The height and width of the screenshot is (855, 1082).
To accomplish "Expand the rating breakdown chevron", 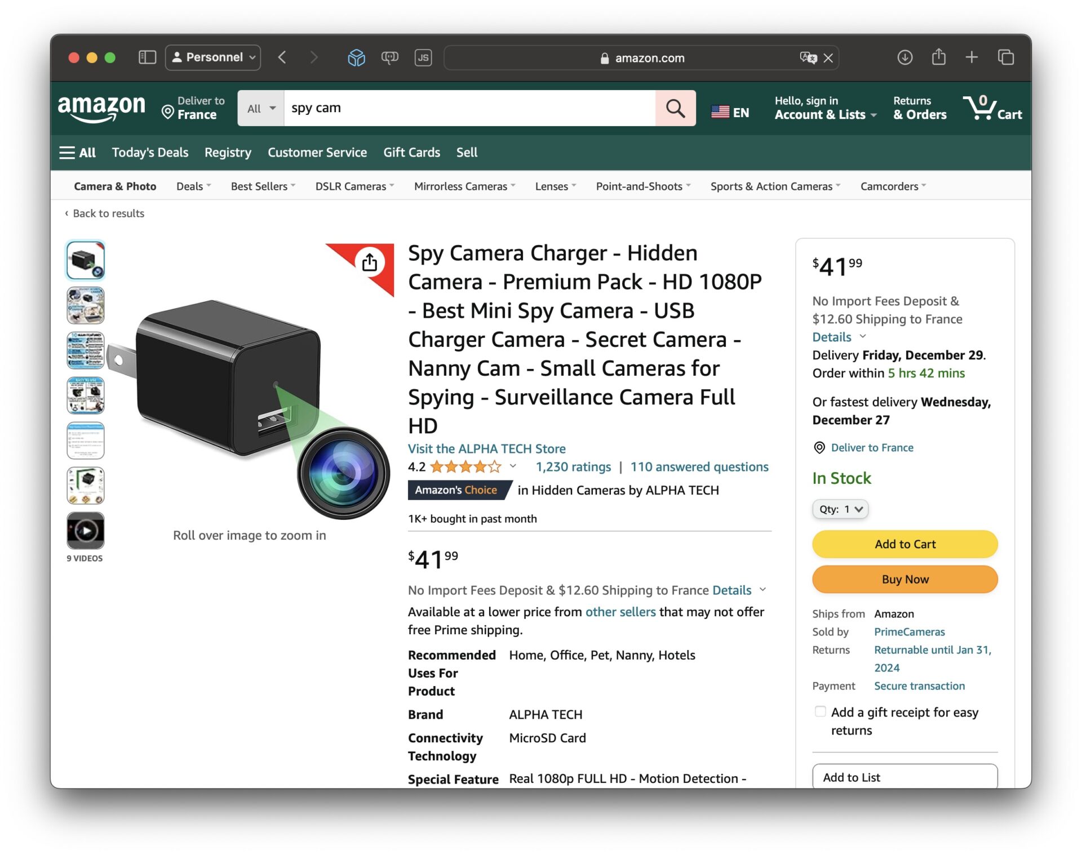I will pos(513,466).
